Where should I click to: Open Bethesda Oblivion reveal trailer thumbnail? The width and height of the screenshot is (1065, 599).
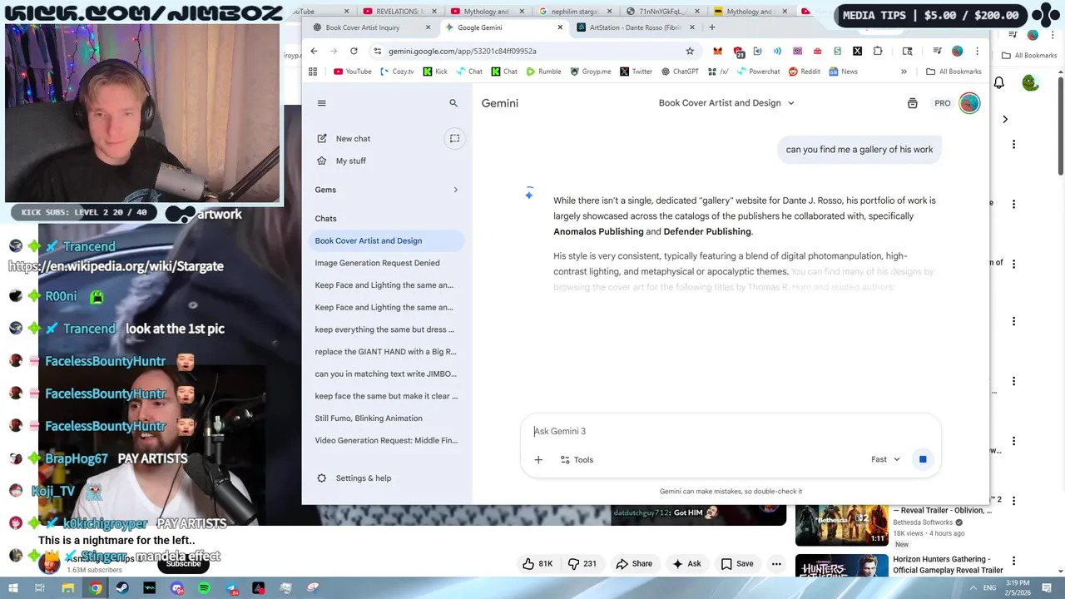click(x=841, y=525)
